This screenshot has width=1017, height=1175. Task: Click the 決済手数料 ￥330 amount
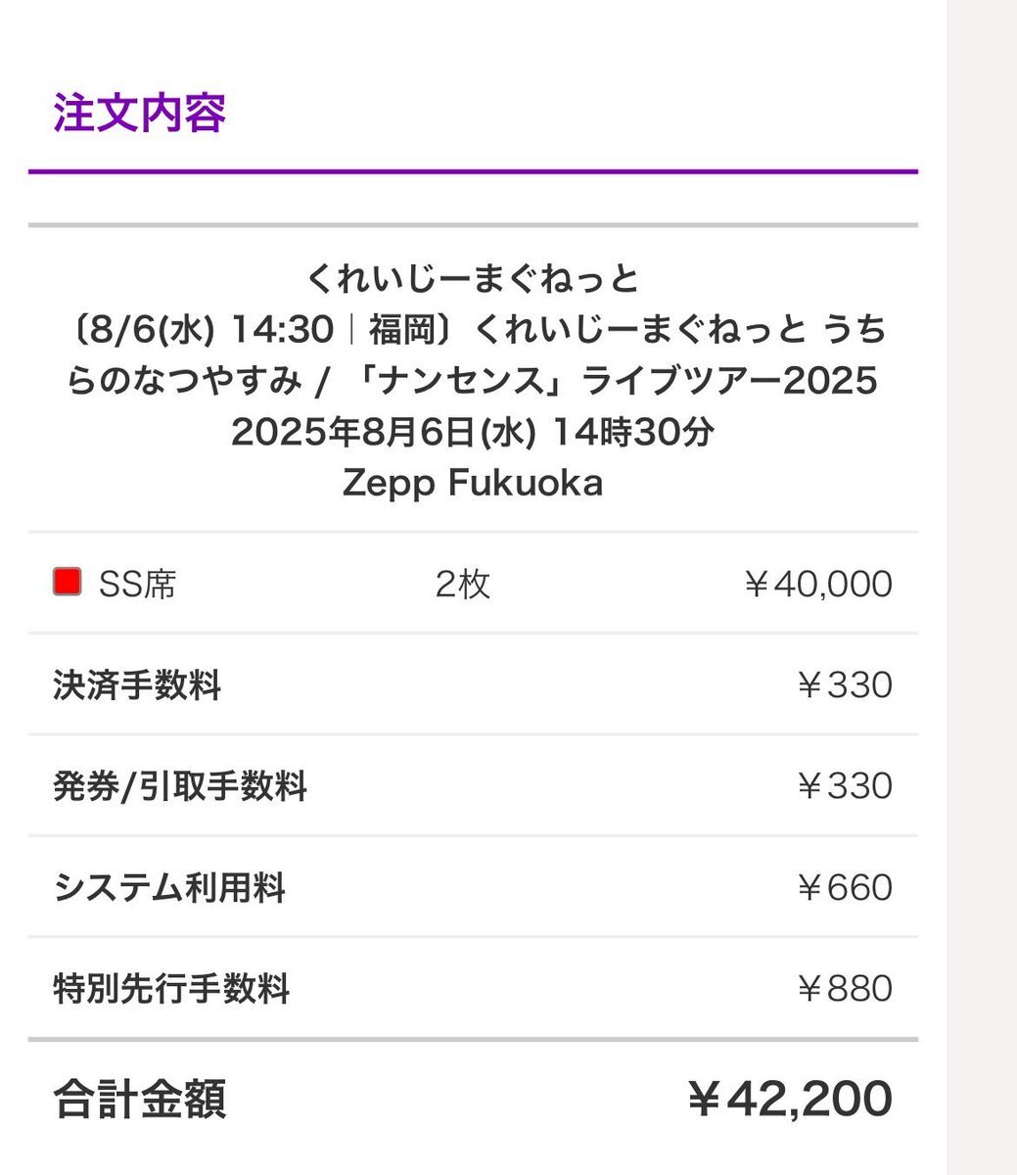click(844, 685)
